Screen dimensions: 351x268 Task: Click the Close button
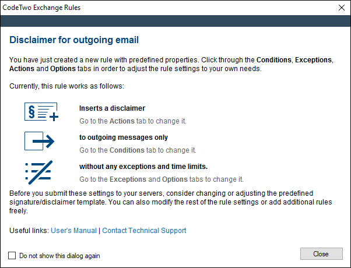coord(321,253)
